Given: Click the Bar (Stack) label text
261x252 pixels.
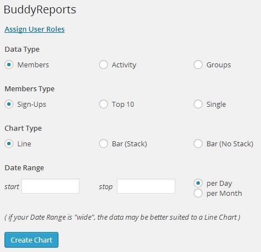Looking at the screenshot, I should pyautogui.click(x=129, y=144).
